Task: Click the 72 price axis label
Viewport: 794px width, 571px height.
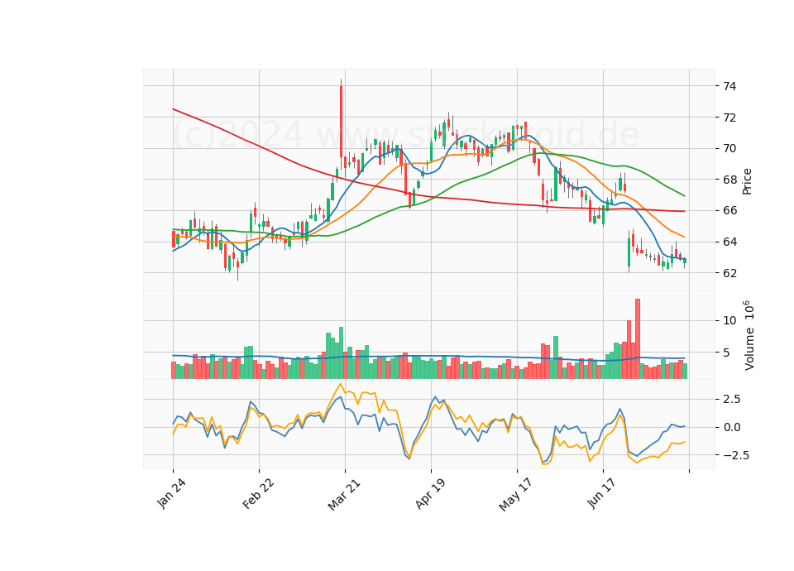Action: (x=729, y=118)
